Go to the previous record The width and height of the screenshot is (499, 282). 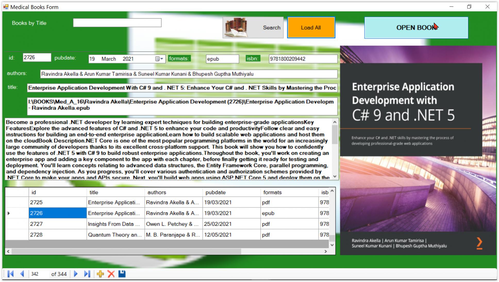click(x=22, y=274)
